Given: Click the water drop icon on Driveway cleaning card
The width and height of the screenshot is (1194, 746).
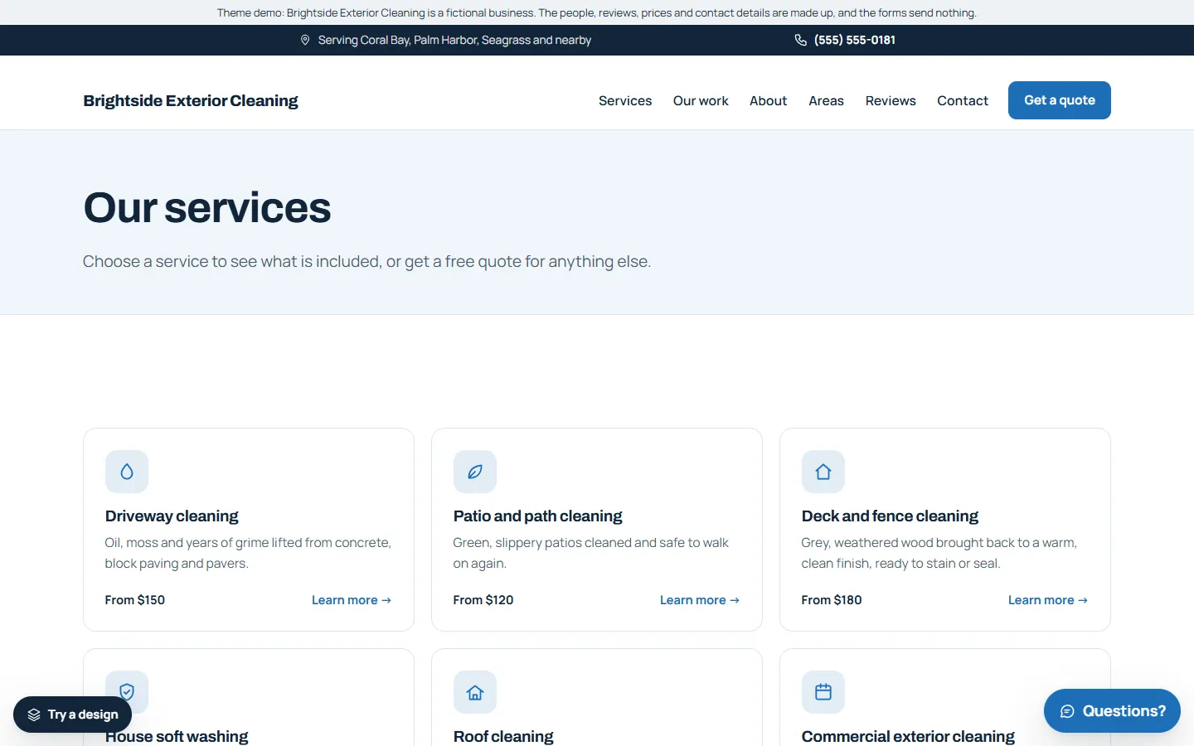Looking at the screenshot, I should [x=127, y=472].
